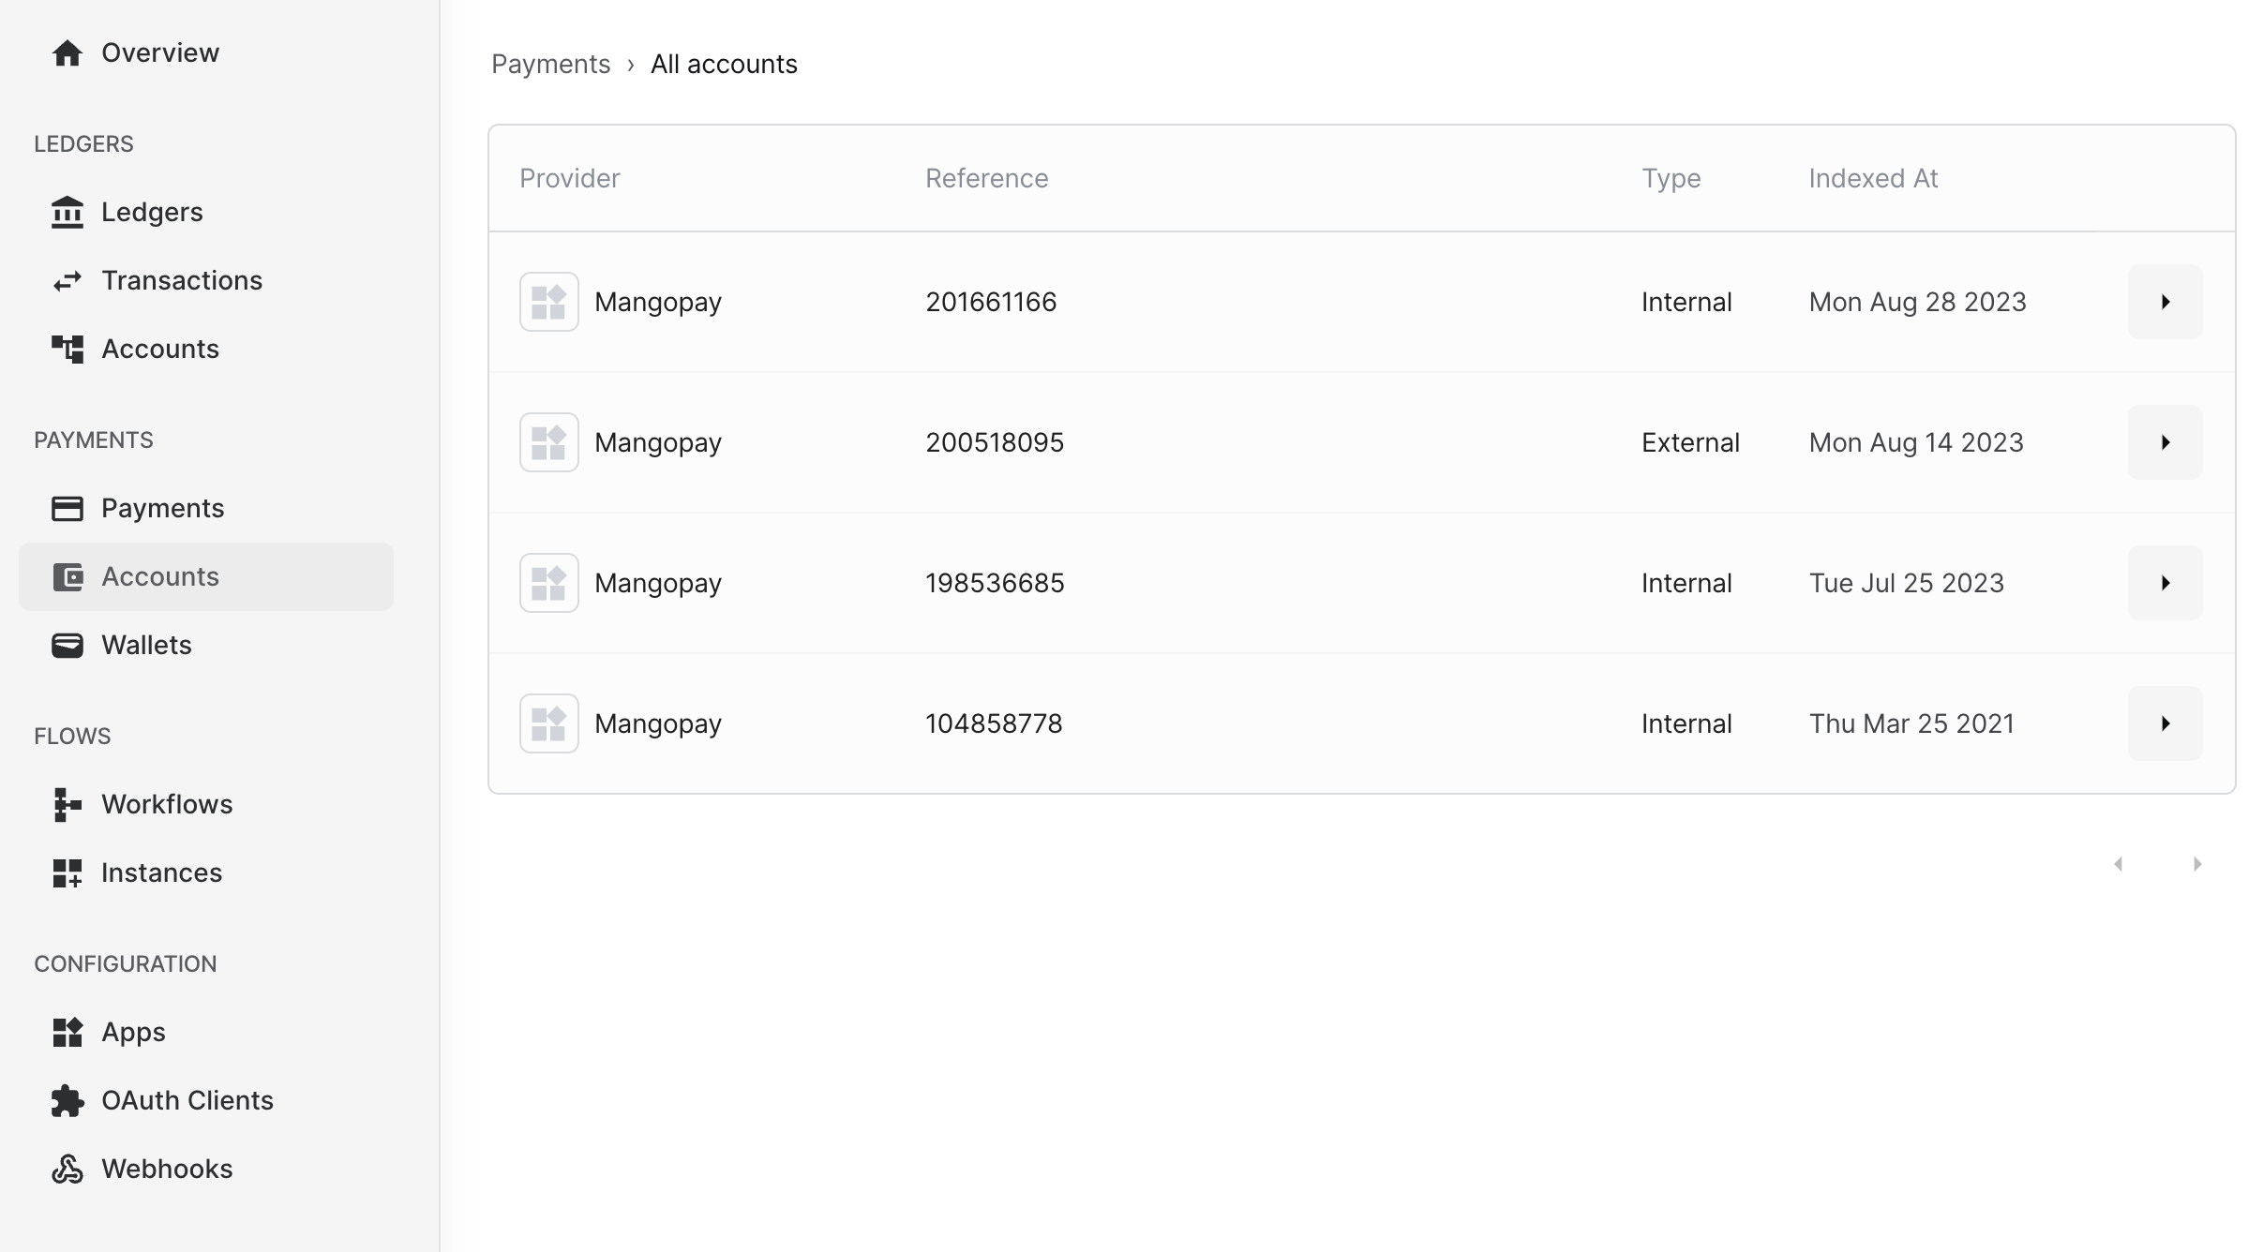
Task: Click the Overview home icon
Action: (x=67, y=53)
